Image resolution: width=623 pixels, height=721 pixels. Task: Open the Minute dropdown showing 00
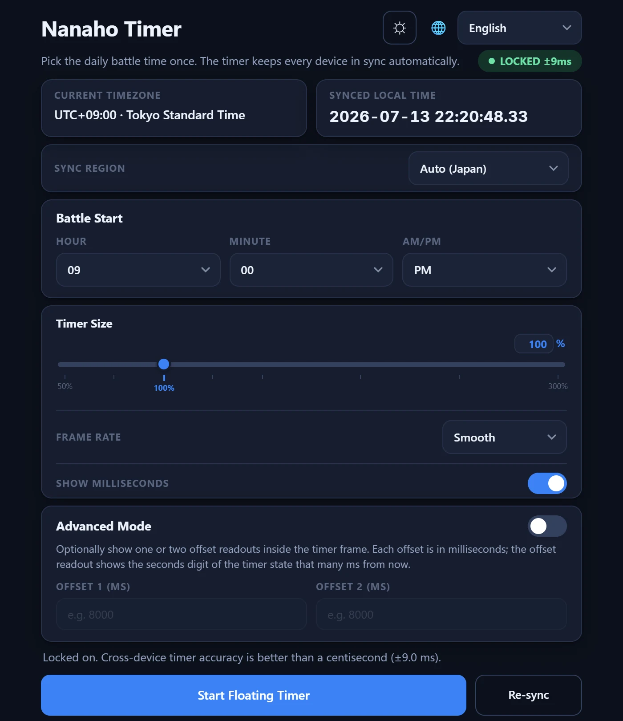tap(311, 270)
